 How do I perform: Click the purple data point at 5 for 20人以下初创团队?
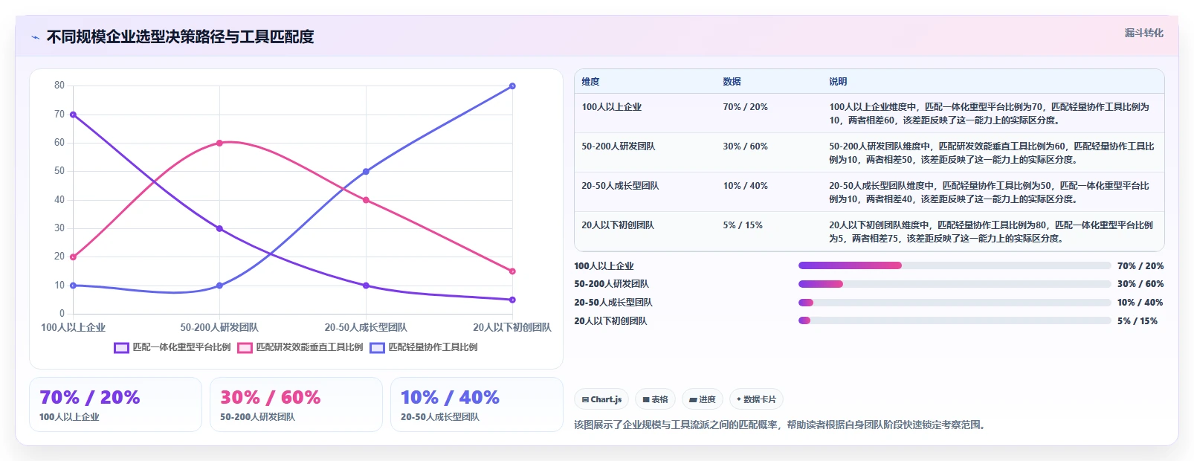coord(512,300)
